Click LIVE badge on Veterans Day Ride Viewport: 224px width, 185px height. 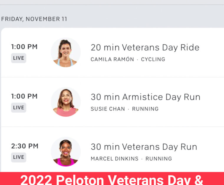tap(19, 58)
